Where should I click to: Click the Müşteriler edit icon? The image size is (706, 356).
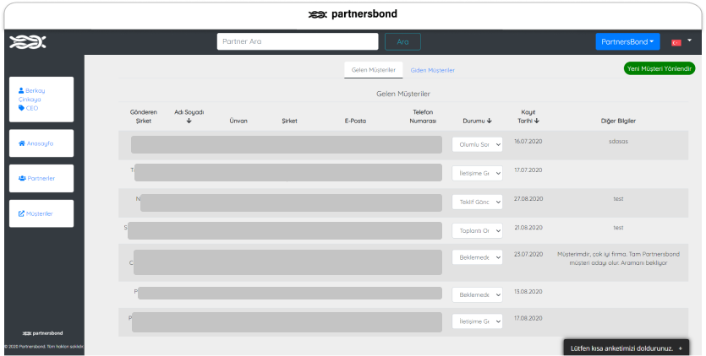point(22,213)
